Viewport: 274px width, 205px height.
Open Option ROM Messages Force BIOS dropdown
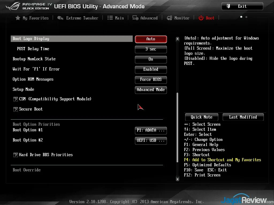151,80
